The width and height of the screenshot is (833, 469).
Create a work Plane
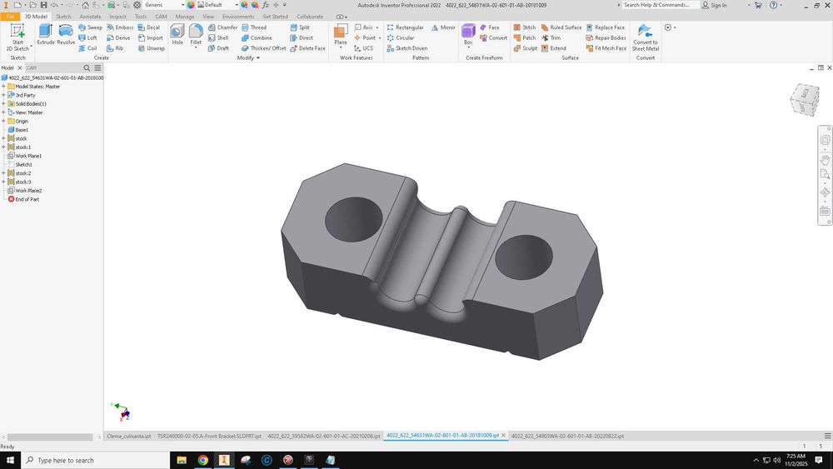pyautogui.click(x=341, y=33)
